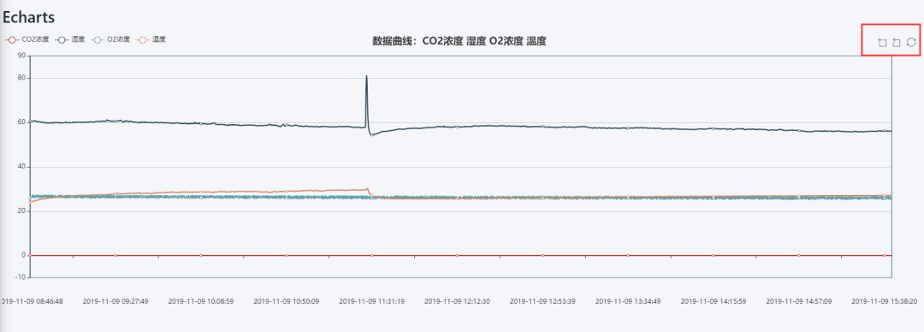Viewport: 924px width, 332px height.
Task: Click the y-axis value 40
Action: tap(21, 167)
